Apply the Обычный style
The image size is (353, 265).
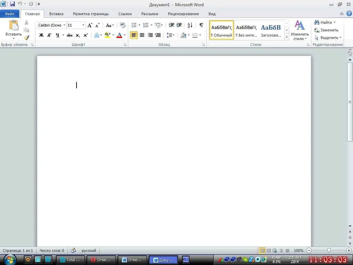222,30
